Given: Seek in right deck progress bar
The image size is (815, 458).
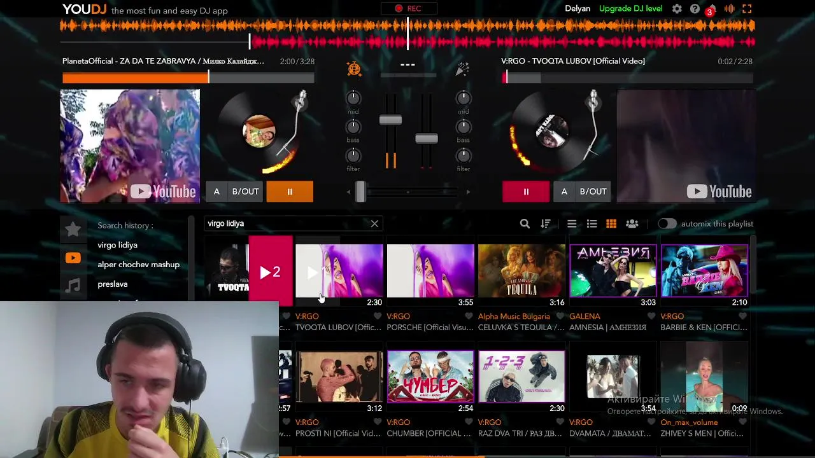Looking at the screenshot, I should pyautogui.click(x=627, y=78).
